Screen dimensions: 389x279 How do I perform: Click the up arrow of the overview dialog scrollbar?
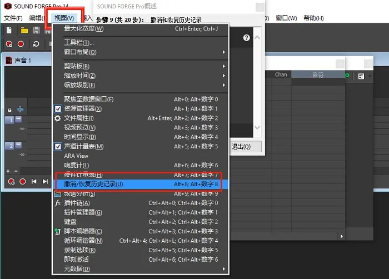click(257, 38)
